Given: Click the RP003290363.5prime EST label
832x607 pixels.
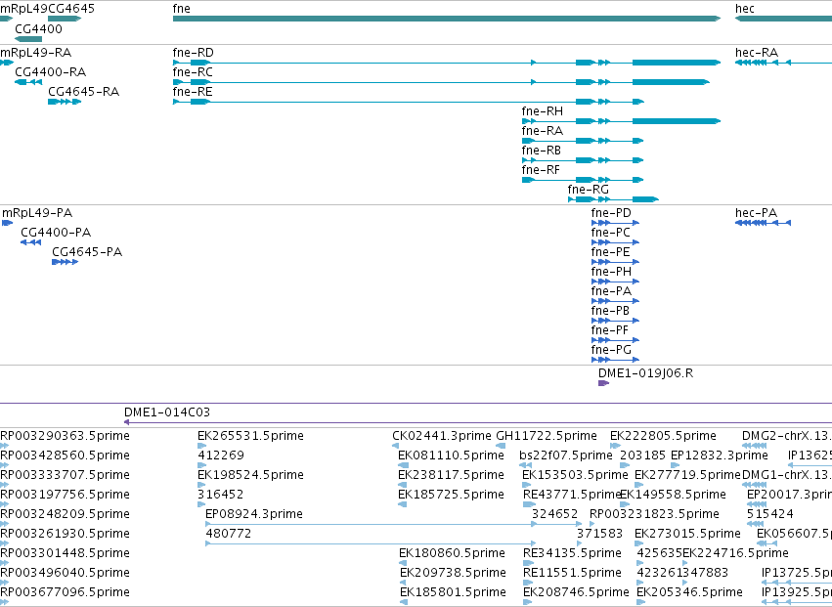Looking at the screenshot, I should 65,436.
